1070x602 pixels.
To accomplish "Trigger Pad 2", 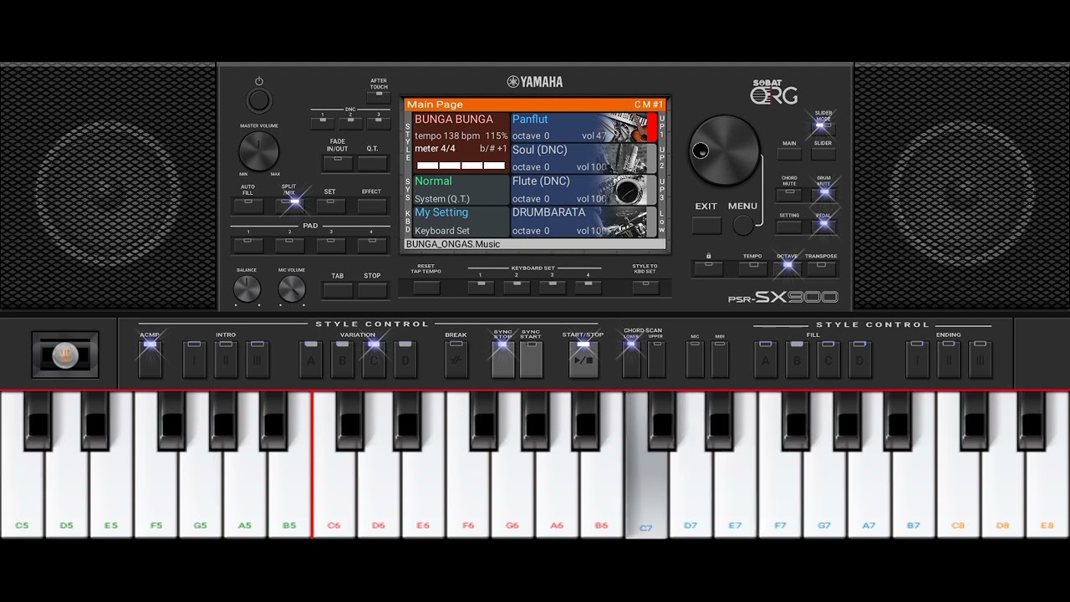I will (289, 245).
